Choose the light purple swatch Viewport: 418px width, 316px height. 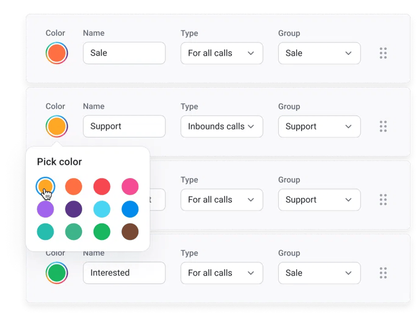pyautogui.click(x=45, y=209)
